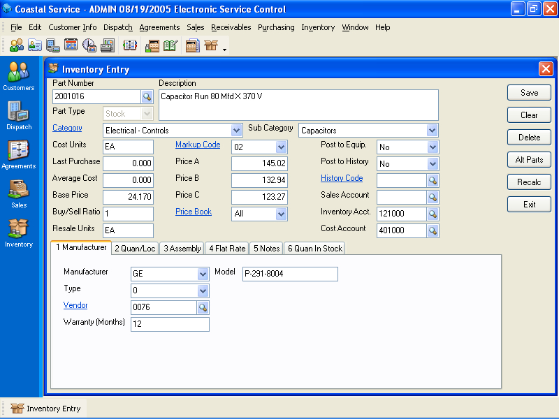Open the customer contact card toolbar icon
The width and height of the screenshot is (559, 419).
[x=35, y=45]
